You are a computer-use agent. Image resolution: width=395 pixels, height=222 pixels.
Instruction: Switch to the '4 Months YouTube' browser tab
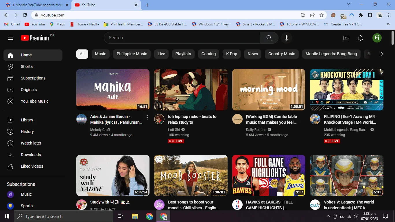point(38,5)
